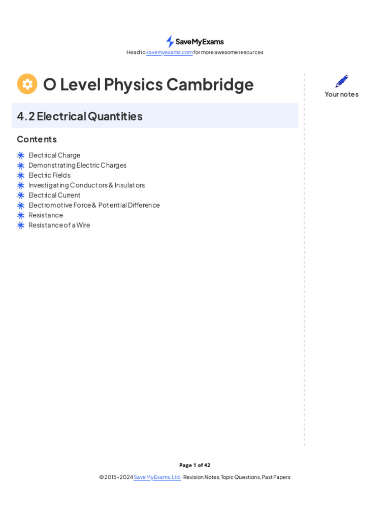The image size is (390, 520).
Task: Click the orange gear icon beside title
Action: coord(27,84)
